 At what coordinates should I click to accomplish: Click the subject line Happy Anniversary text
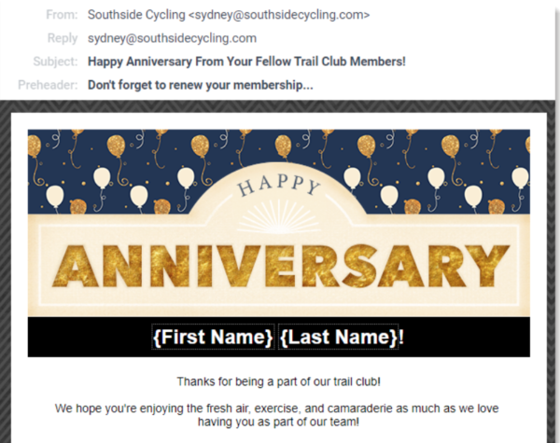click(246, 62)
